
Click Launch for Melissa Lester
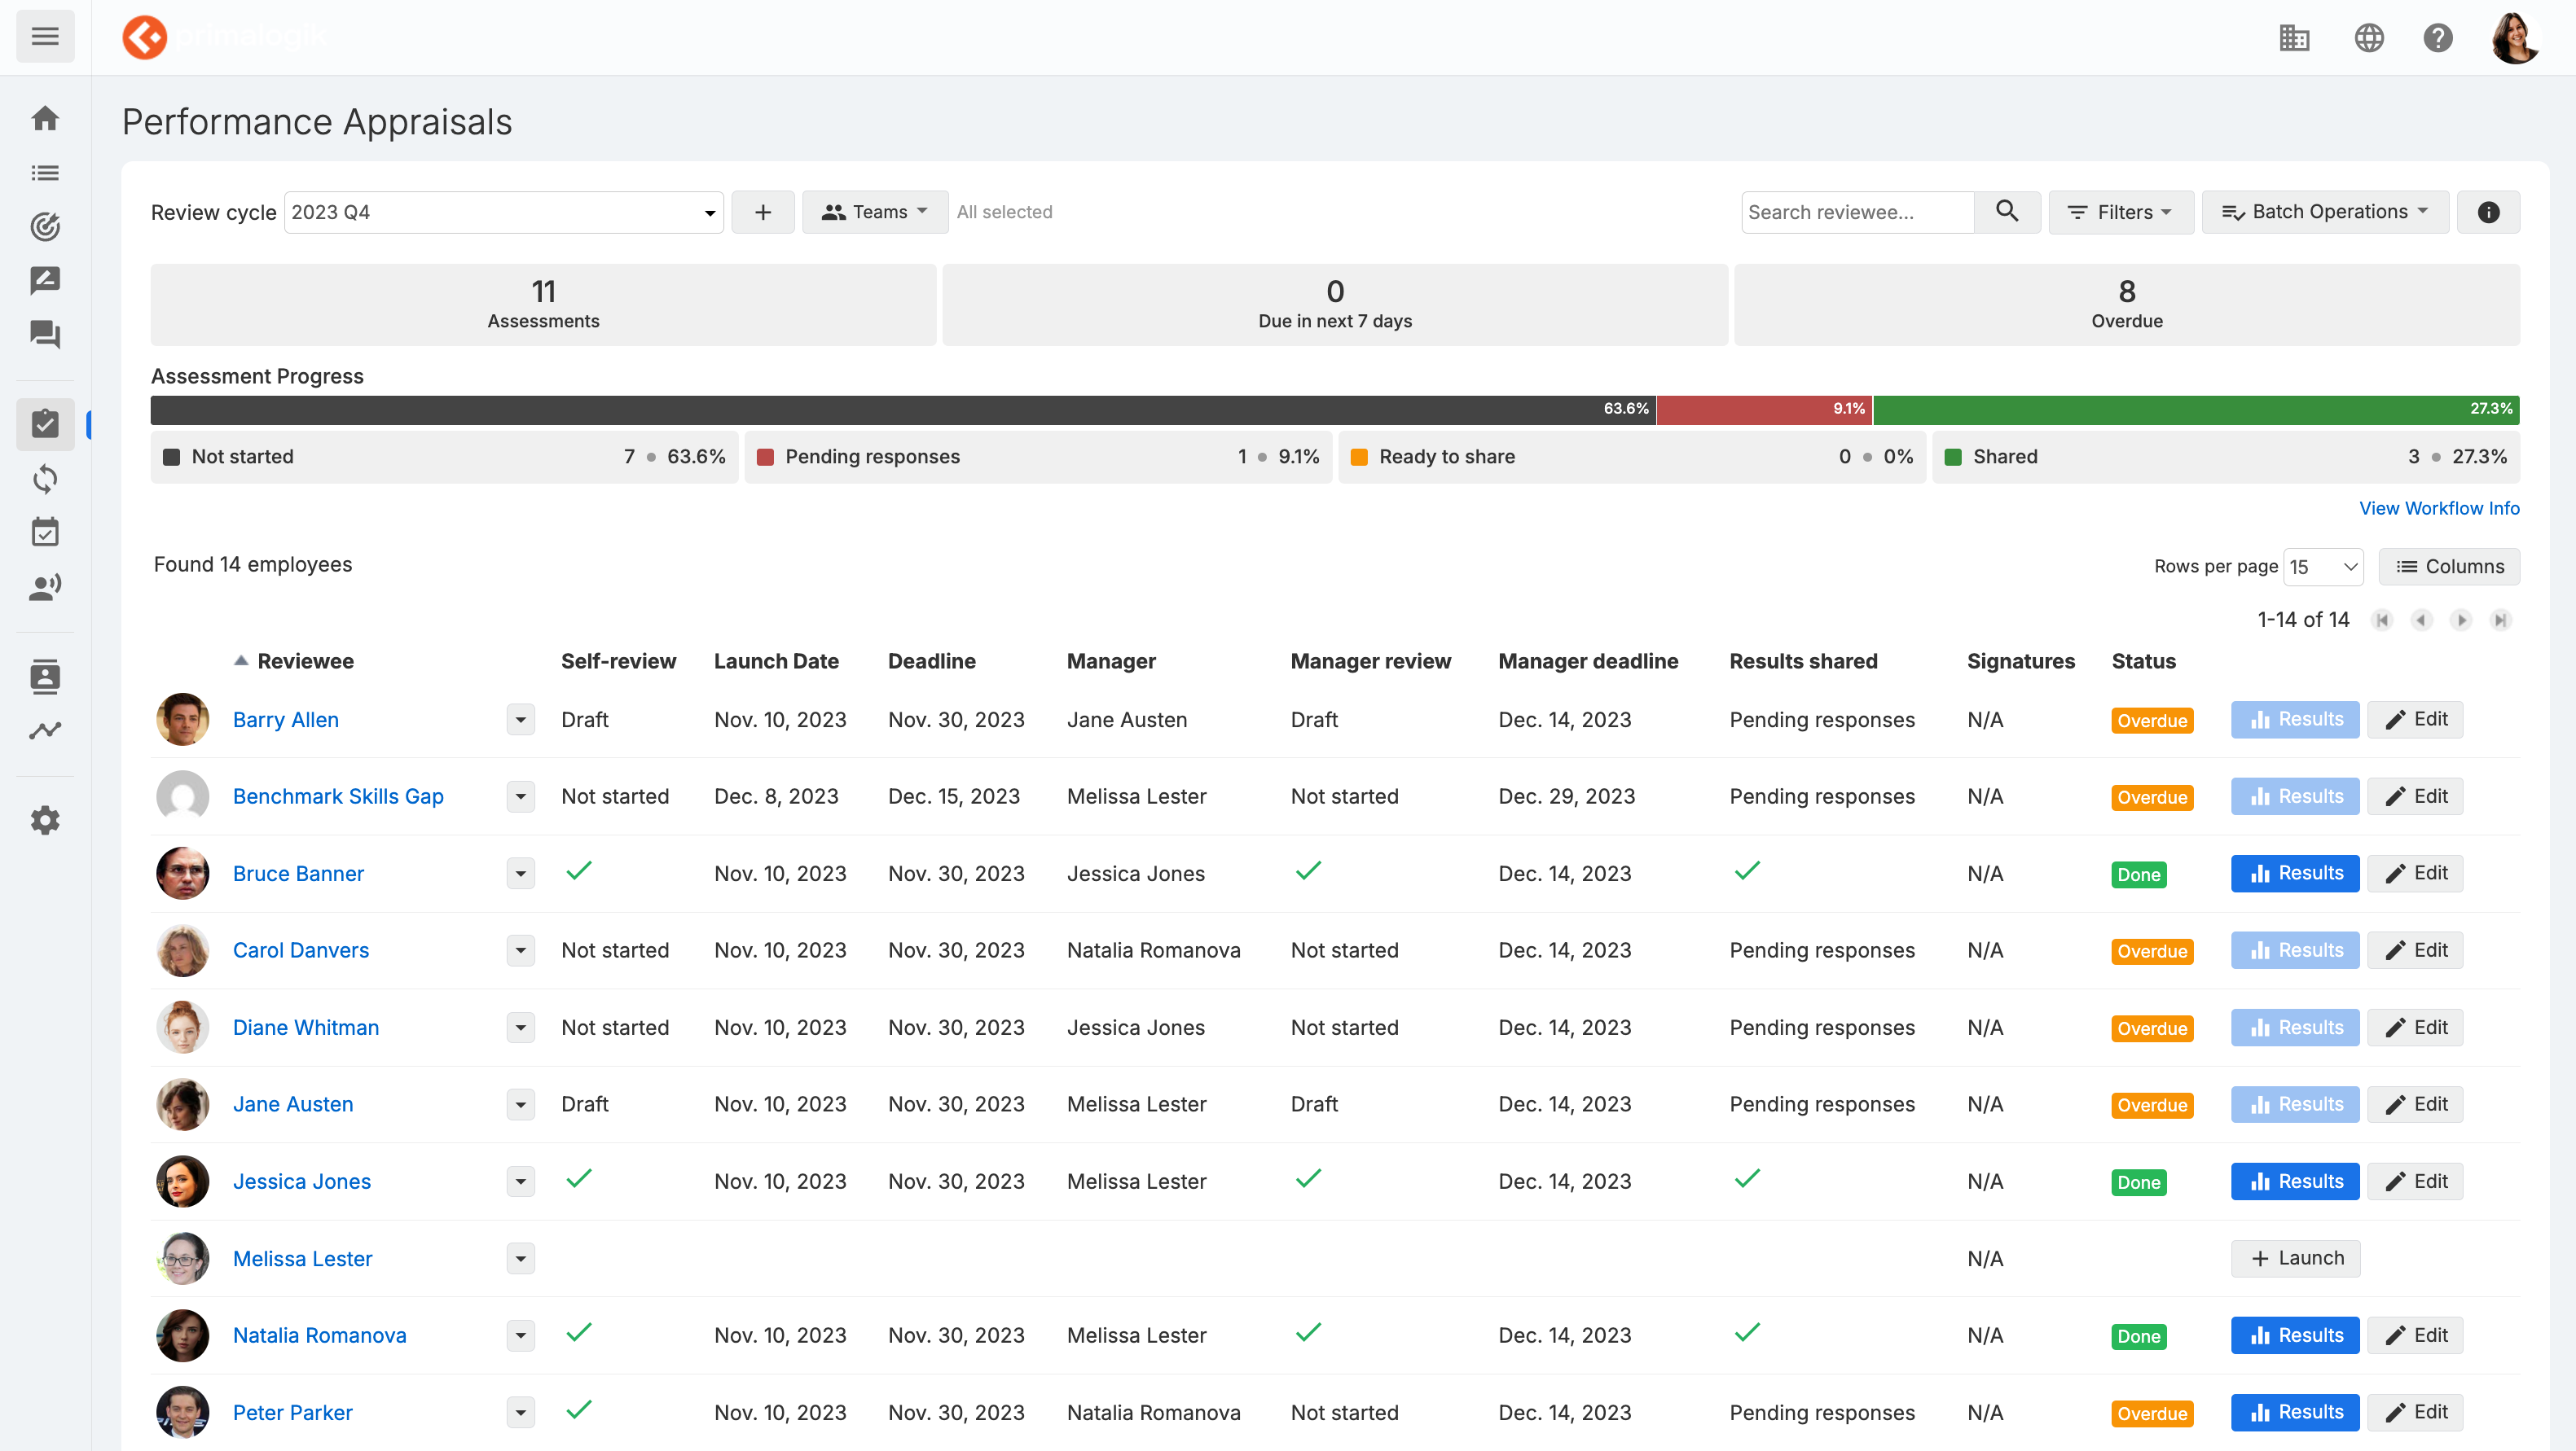(x=2295, y=1258)
